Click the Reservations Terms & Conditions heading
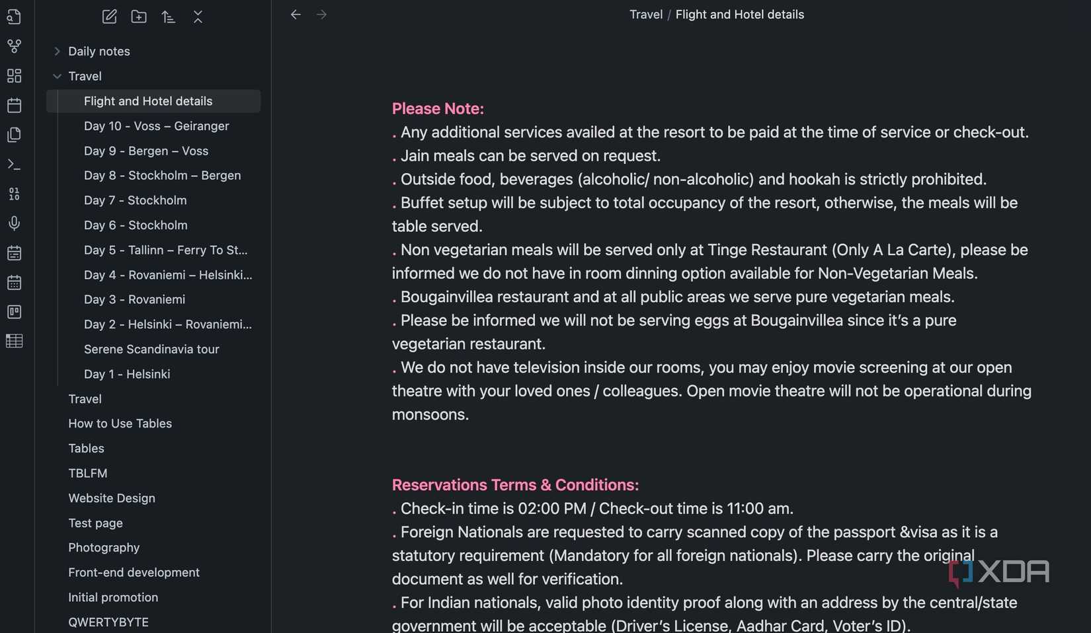1091x633 pixels. click(x=515, y=485)
